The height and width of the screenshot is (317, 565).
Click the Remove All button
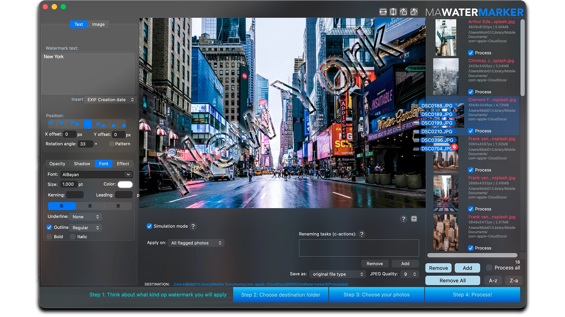(x=452, y=281)
